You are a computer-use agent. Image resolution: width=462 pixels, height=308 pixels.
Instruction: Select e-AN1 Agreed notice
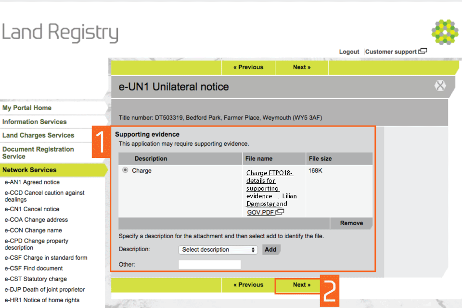[32, 182]
